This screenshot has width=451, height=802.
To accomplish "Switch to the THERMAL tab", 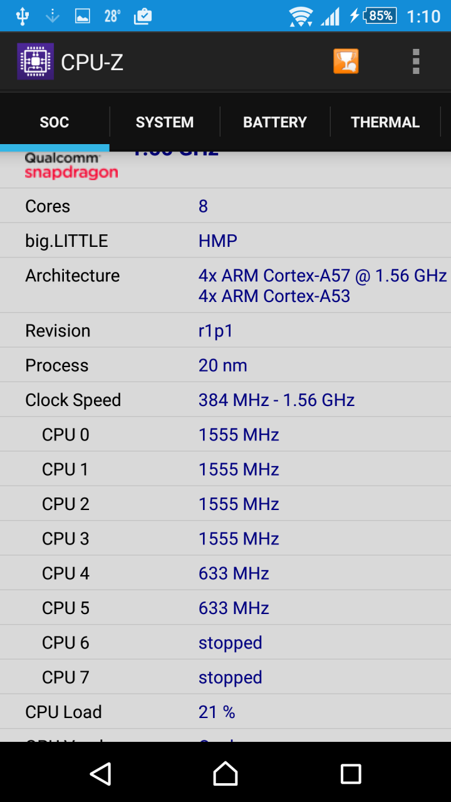I will click(385, 122).
